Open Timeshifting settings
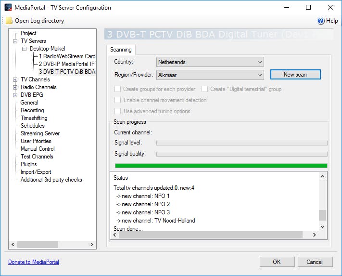This screenshot has width=342, height=276. point(34,118)
